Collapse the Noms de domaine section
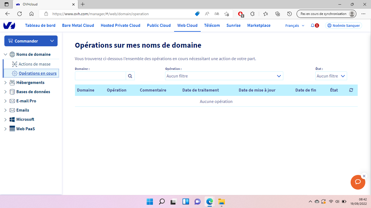 pos(5,54)
